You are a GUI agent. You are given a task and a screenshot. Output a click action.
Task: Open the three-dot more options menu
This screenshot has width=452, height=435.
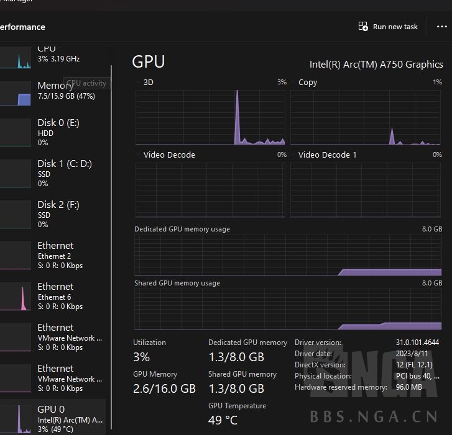pyautogui.click(x=441, y=27)
